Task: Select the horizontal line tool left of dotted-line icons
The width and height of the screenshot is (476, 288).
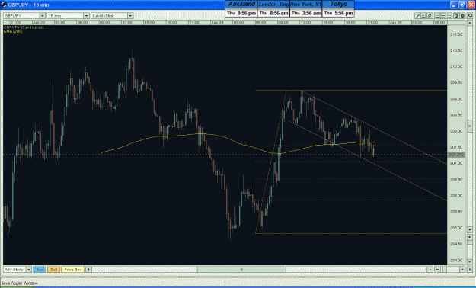Action: pos(437,16)
